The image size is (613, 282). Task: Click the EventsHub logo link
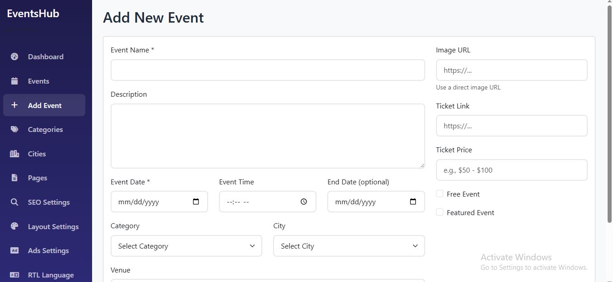click(33, 14)
